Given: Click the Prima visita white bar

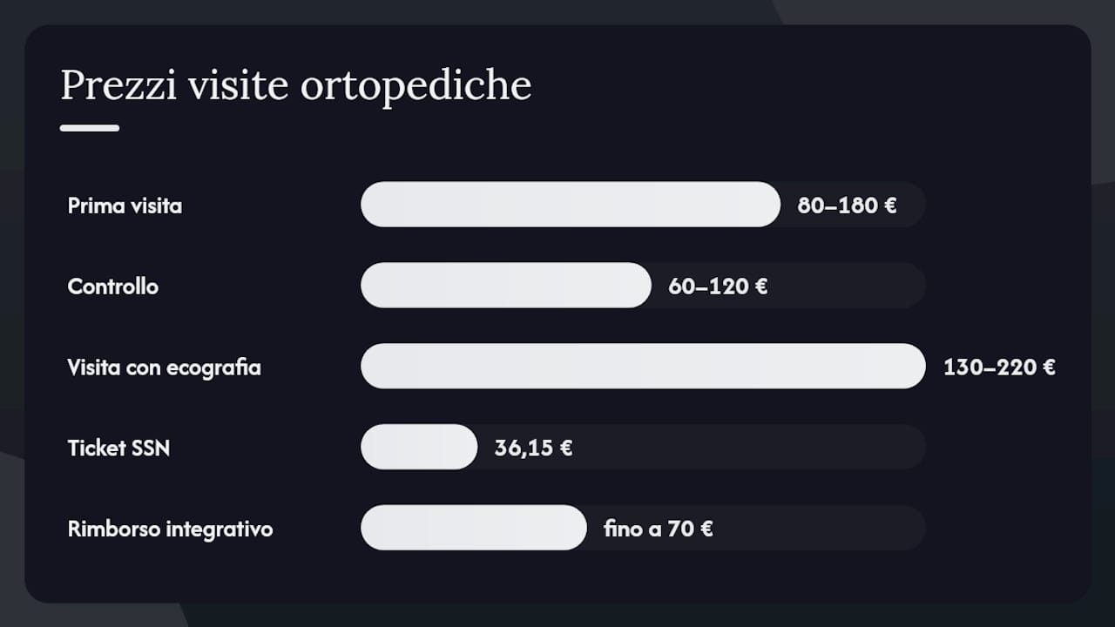Looking at the screenshot, I should [571, 205].
